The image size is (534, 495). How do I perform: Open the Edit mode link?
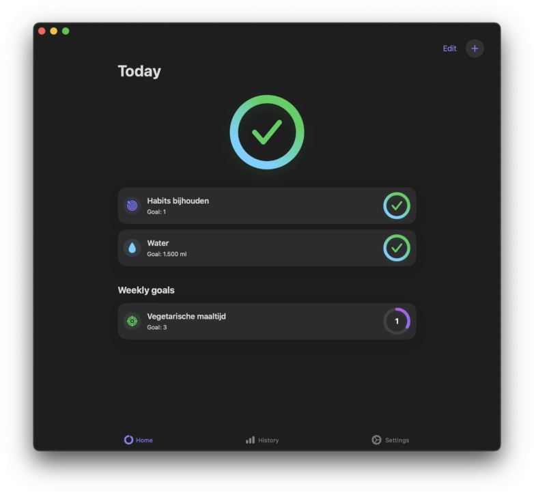click(449, 48)
